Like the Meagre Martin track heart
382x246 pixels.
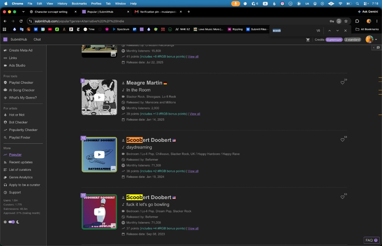342,83
